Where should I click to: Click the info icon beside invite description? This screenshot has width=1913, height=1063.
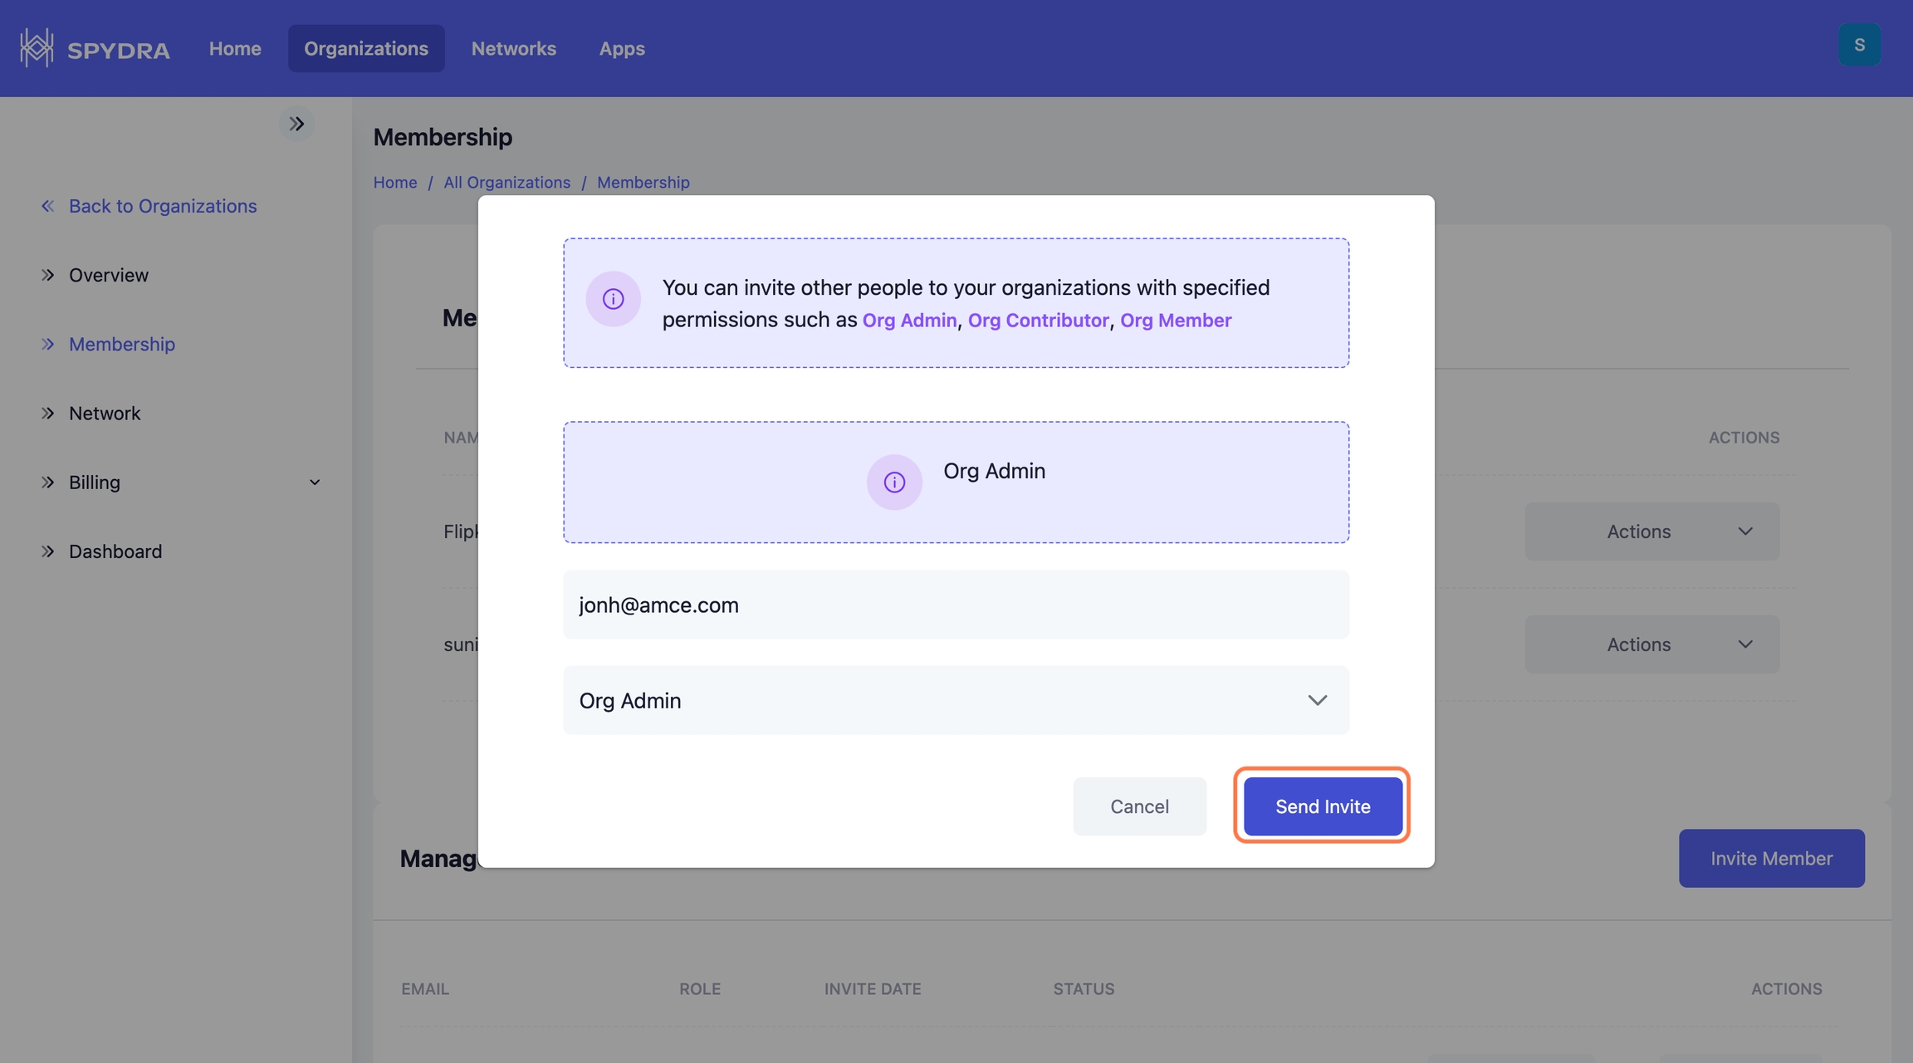(x=613, y=299)
